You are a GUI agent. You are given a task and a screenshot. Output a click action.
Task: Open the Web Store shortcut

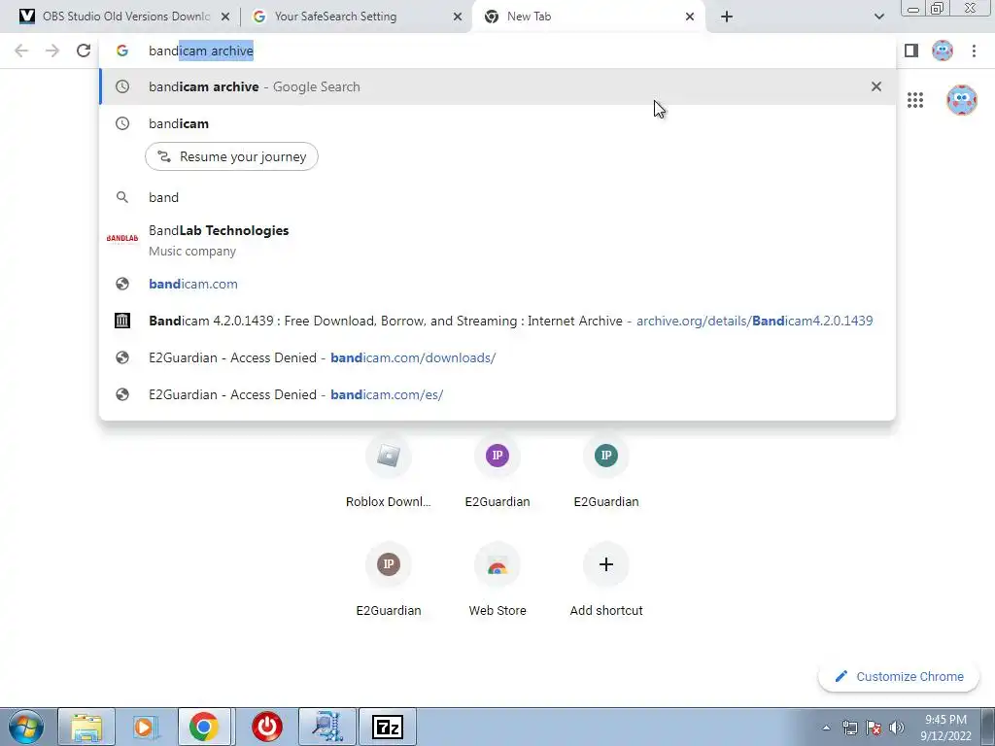[497, 581]
